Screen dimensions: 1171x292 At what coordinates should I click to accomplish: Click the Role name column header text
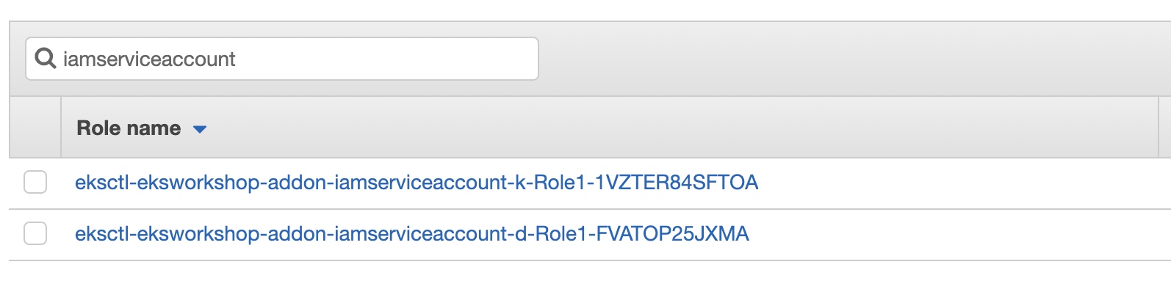click(x=129, y=128)
